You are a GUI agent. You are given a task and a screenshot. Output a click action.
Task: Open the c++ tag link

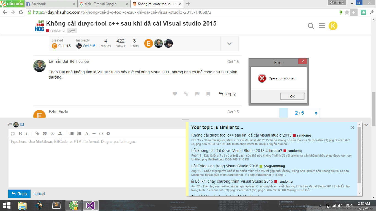72,31
